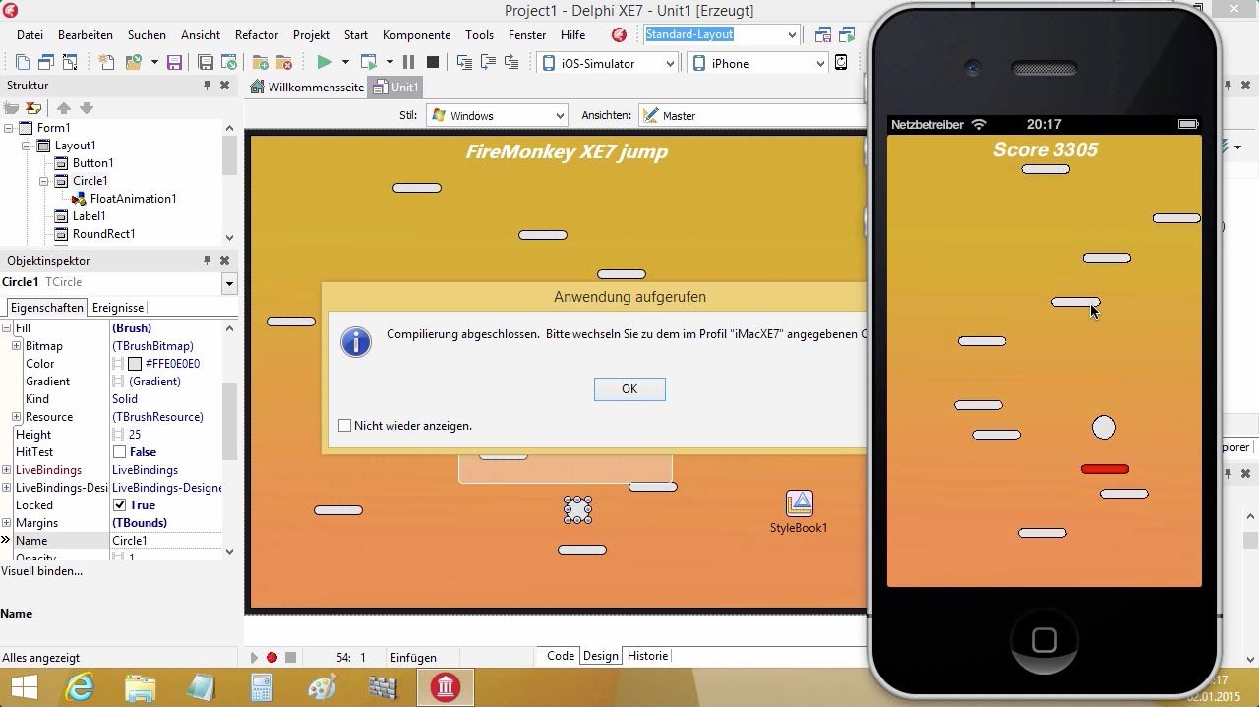
Task: Click the Color swatch #FFE0E0E0
Action: pos(135,364)
